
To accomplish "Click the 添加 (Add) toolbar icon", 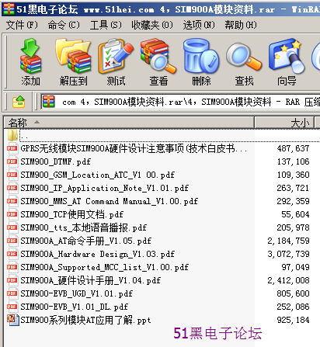I will 30,63.
